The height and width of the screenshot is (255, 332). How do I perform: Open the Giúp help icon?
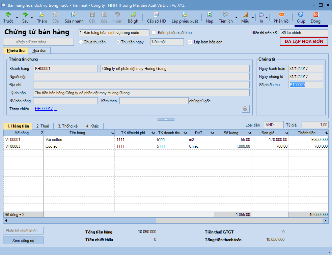pyautogui.click(x=301, y=14)
